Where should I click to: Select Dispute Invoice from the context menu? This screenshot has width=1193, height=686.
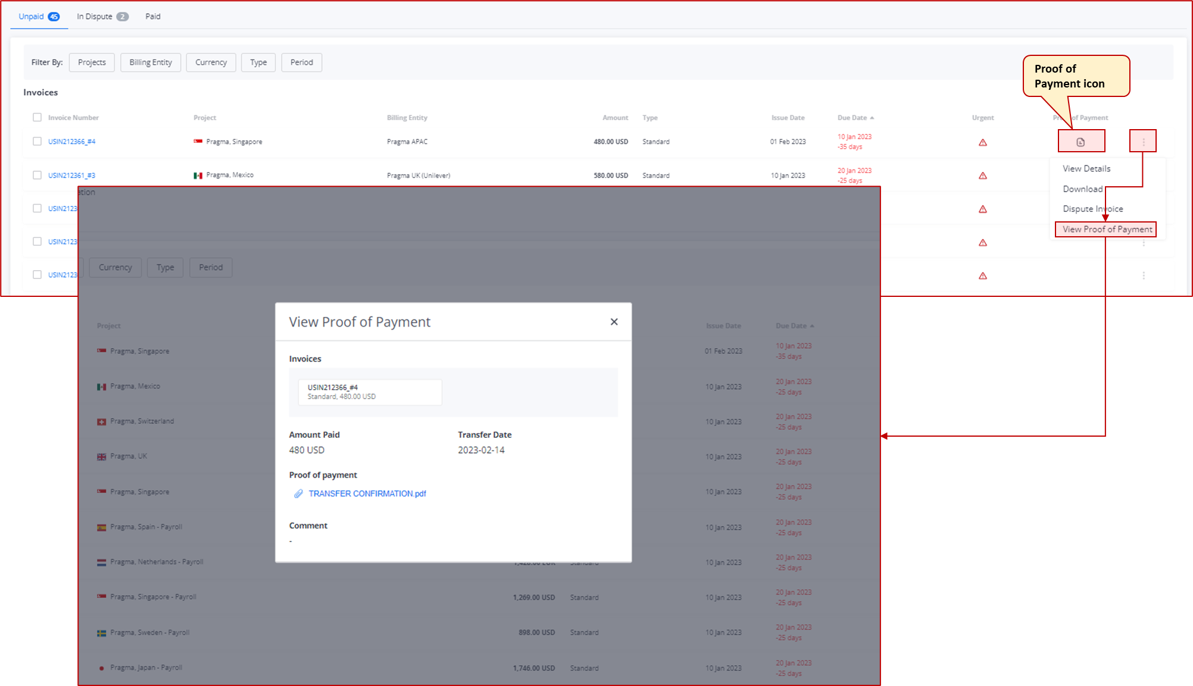pos(1092,208)
